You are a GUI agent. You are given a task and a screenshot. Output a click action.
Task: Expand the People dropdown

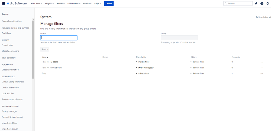click(87, 4)
